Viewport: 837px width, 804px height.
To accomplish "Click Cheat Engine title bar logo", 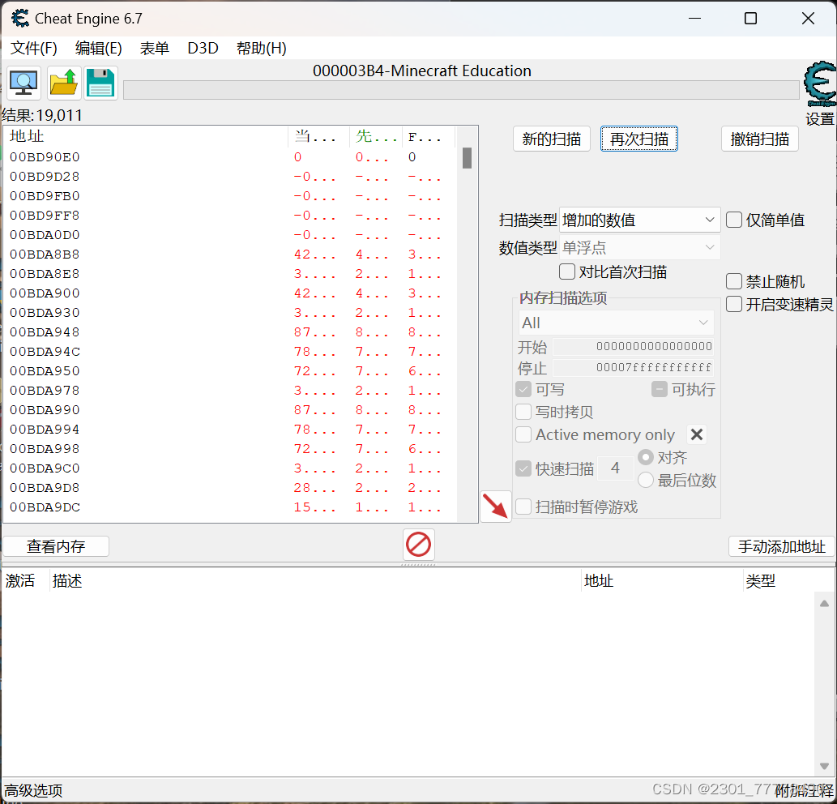I will tap(20, 18).
